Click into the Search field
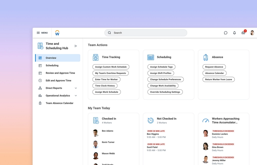This screenshot has height=165, width=257. [x=146, y=33]
